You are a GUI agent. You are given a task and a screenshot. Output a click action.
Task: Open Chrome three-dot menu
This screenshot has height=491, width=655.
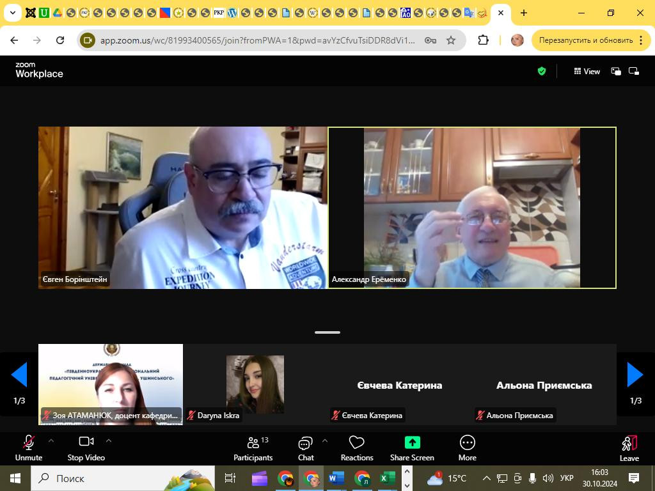tap(641, 40)
